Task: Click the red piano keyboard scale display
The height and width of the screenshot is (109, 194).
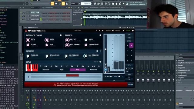Action: (x=32, y=68)
